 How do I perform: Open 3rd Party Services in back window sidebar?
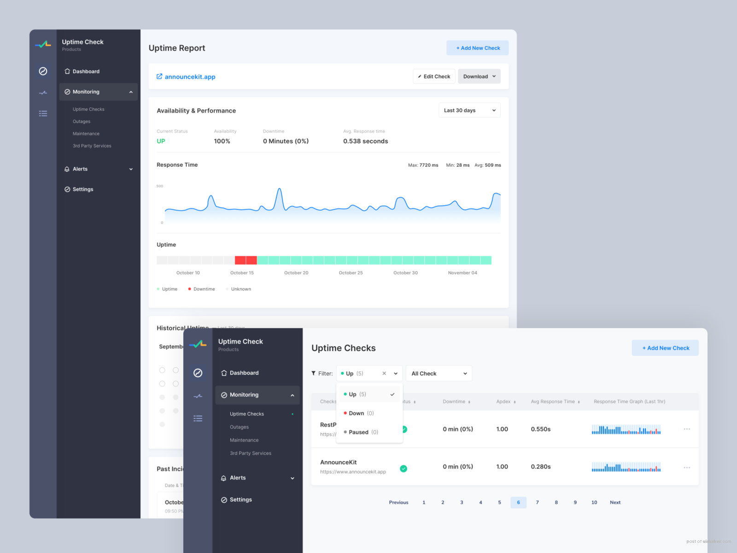click(92, 146)
